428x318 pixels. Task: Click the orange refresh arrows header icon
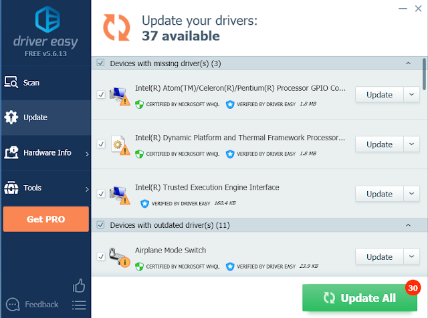(x=116, y=27)
